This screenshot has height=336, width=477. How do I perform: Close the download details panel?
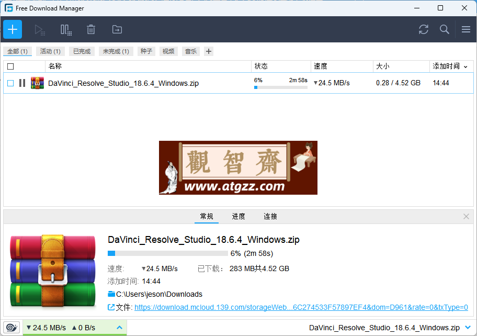click(x=466, y=216)
